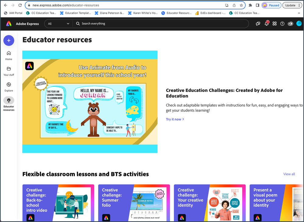
Task: Open the Update menu via its three-dot arrow
Action: (x=299, y=5)
